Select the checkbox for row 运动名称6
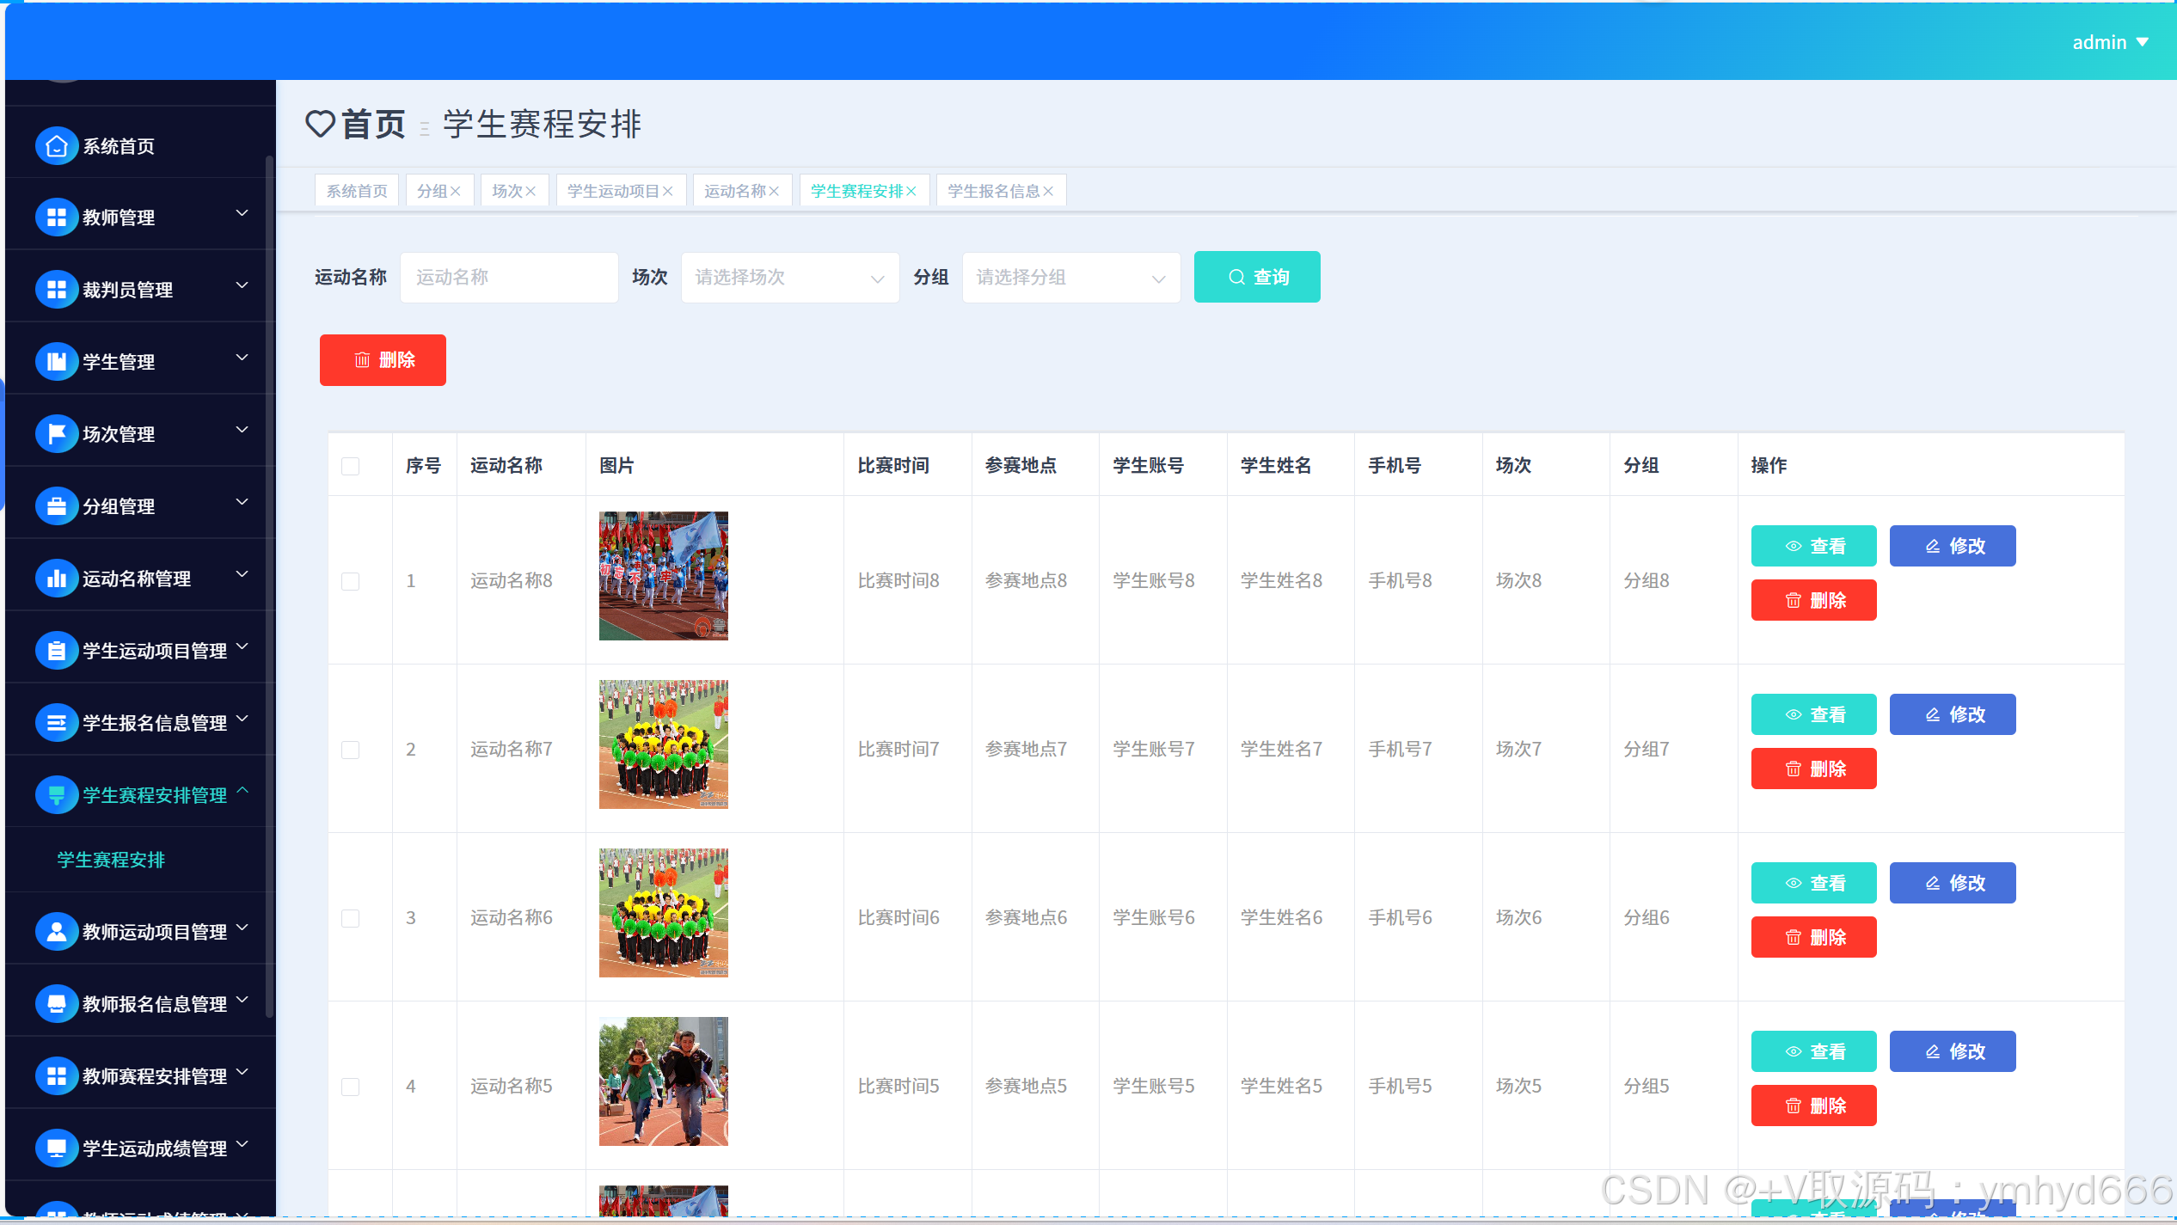Image resolution: width=2177 pixels, height=1225 pixels. 350,918
